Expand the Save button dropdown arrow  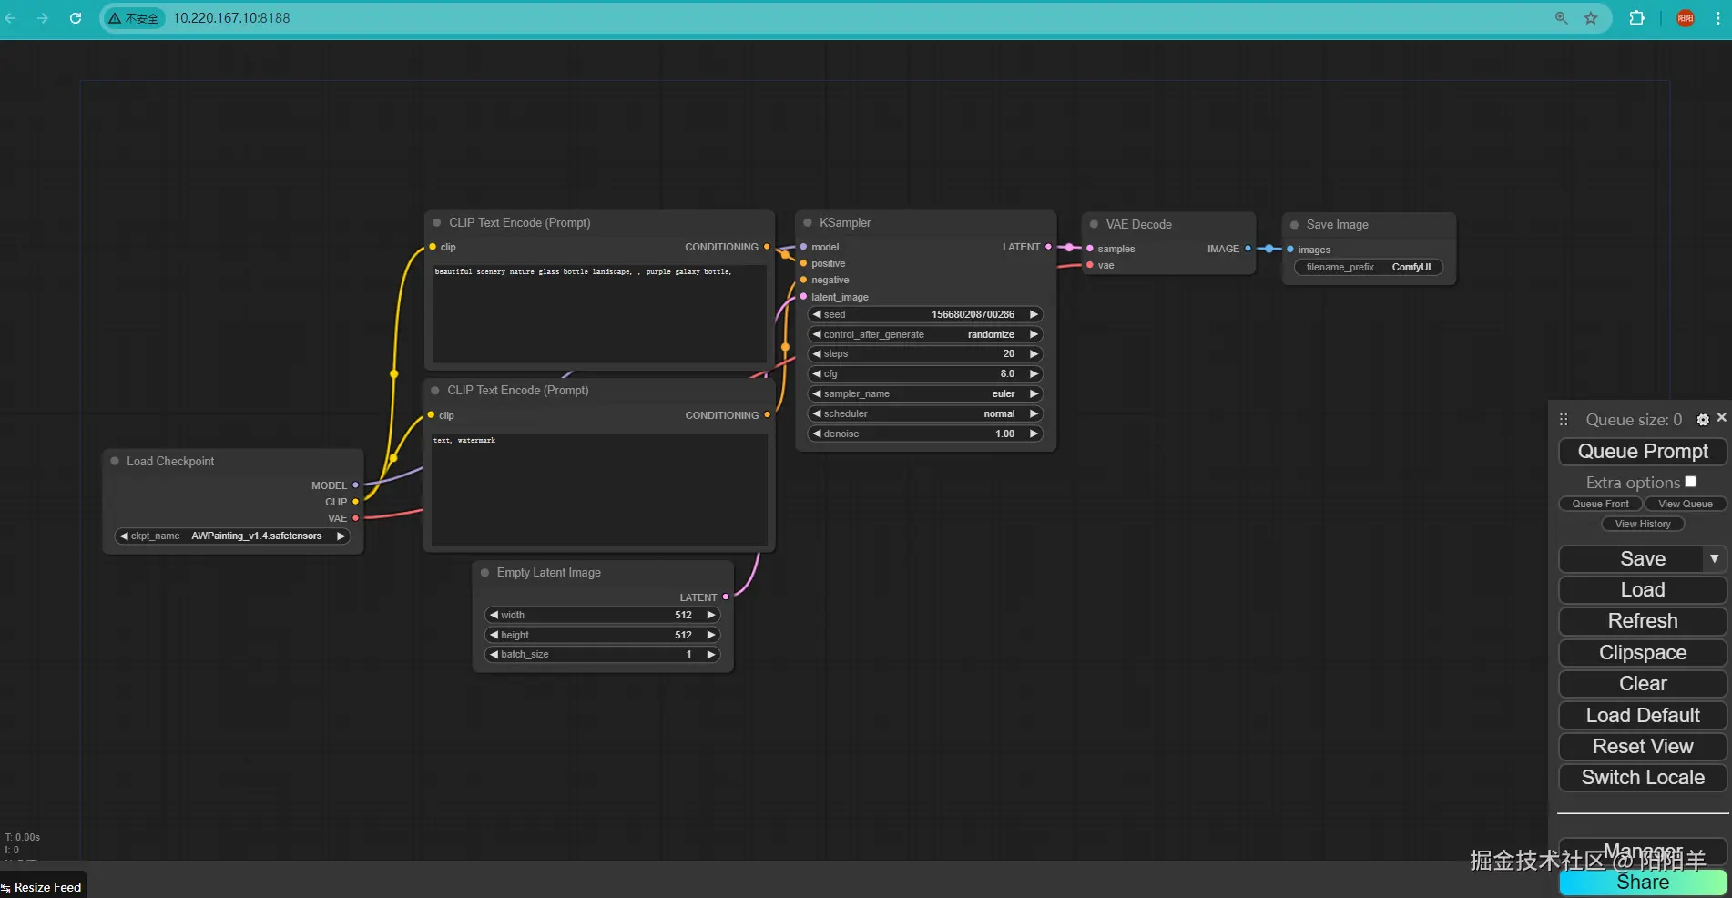tap(1714, 558)
